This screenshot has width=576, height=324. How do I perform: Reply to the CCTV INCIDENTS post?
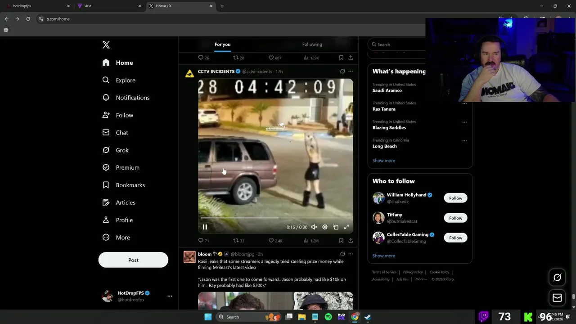(x=203, y=241)
